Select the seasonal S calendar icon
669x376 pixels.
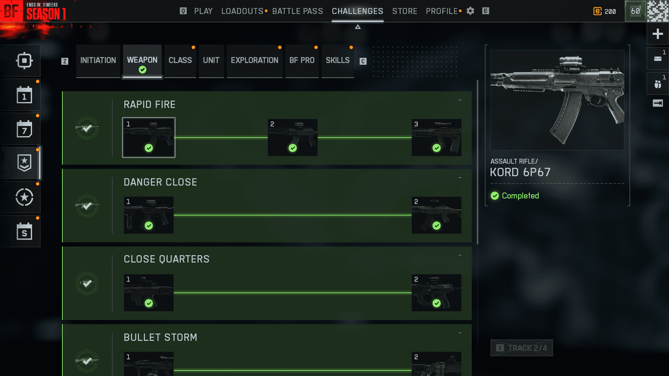[24, 231]
